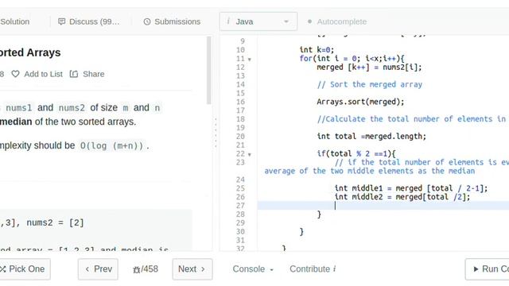Click the Share link
The image size is (509, 286).
94,74
